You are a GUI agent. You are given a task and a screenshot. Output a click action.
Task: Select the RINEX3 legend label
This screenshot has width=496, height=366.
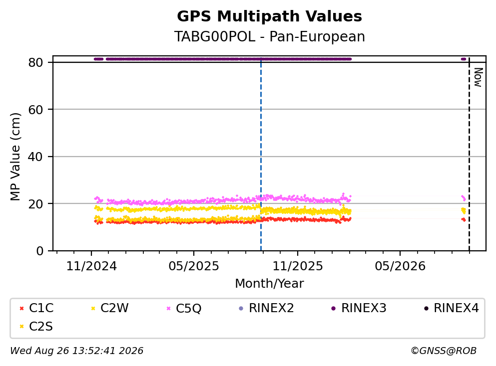pos(364,308)
